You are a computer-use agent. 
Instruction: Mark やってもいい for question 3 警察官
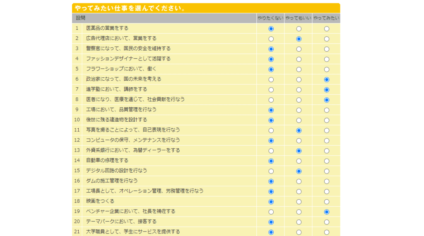click(x=299, y=49)
